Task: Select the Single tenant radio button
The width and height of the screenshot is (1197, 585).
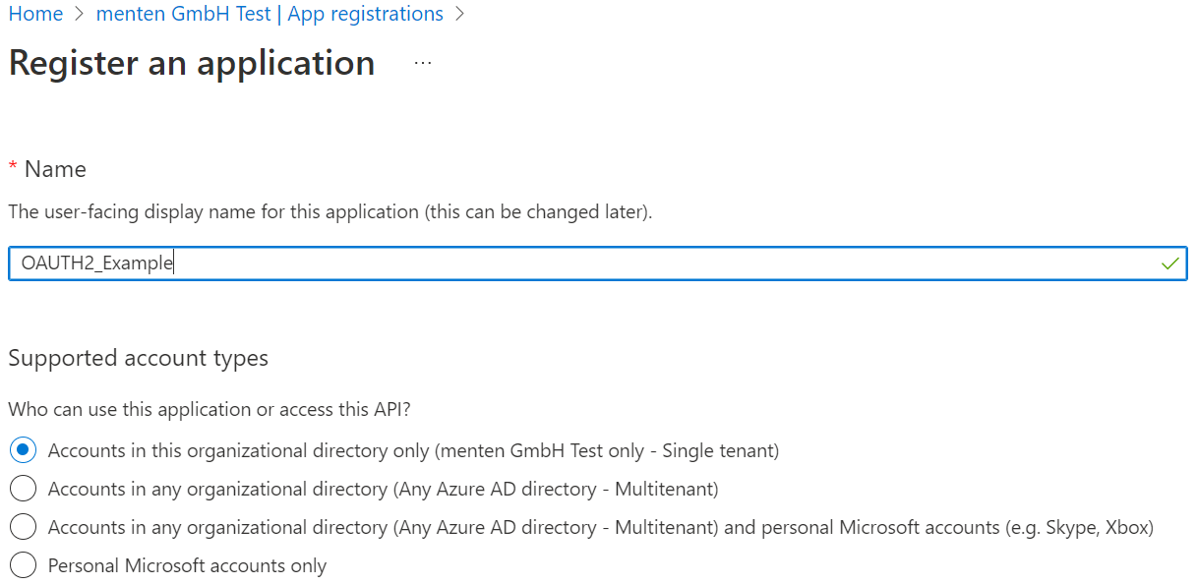Action: (x=23, y=450)
